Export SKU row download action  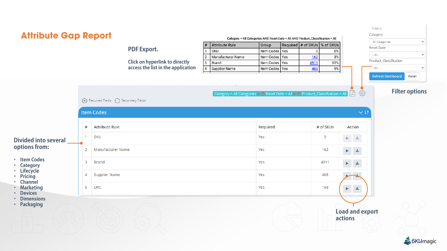pos(357,138)
